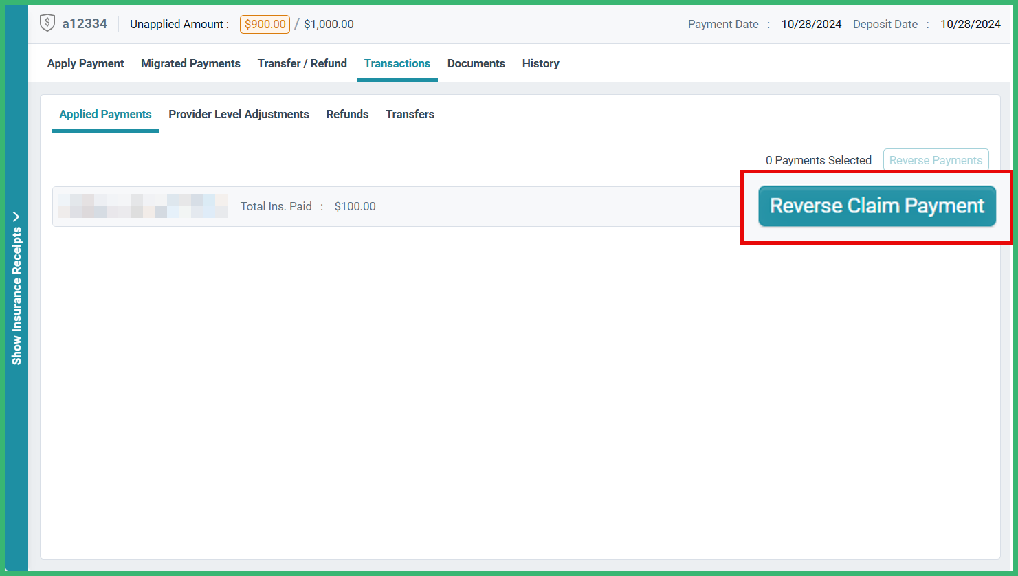This screenshot has height=576, width=1018.
Task: Click the Deposit Date value 10/28/2024
Action: pyautogui.click(x=971, y=23)
